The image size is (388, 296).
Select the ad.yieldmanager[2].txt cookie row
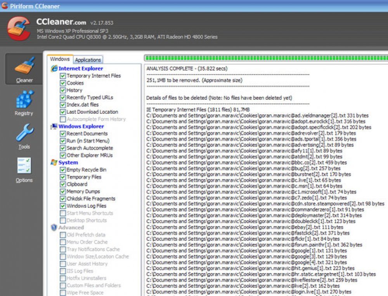[x=257, y=116]
